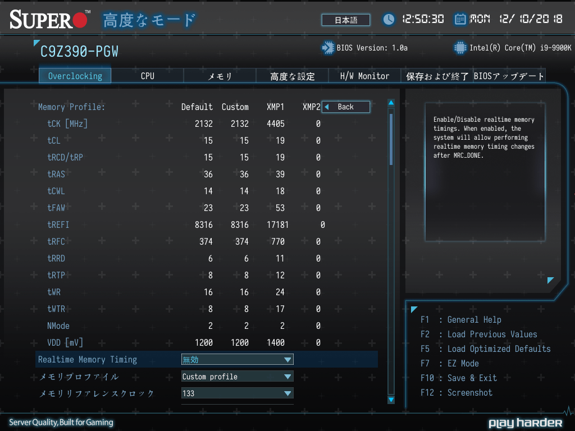This screenshot has width=575, height=431.
Task: Open the メモリ tab
Action: tap(220, 76)
